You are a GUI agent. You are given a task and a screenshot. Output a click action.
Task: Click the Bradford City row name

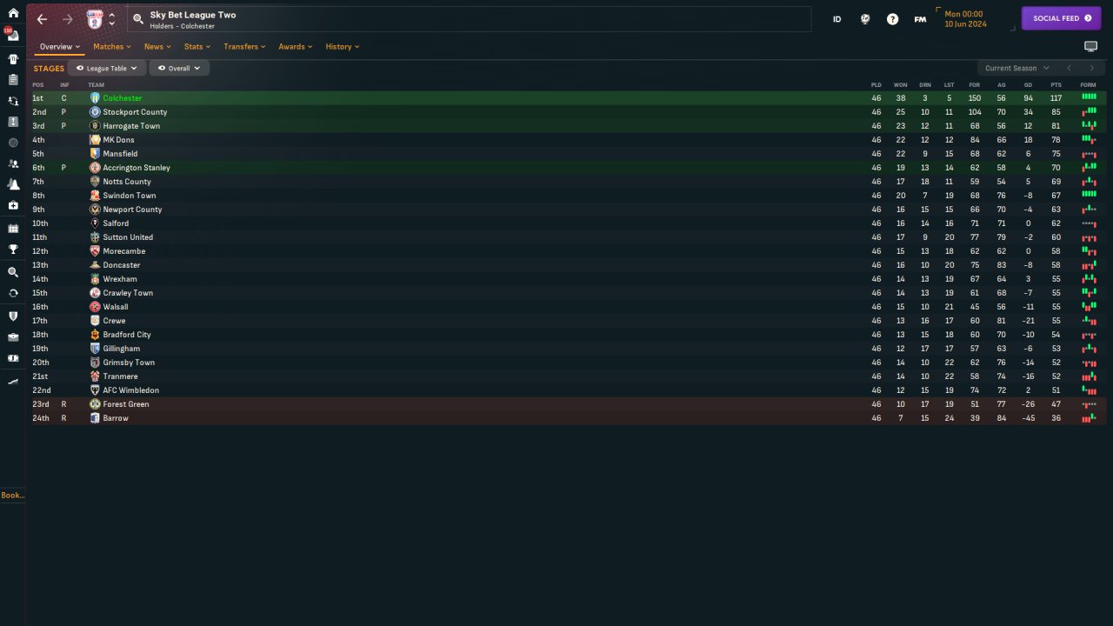[x=127, y=335]
